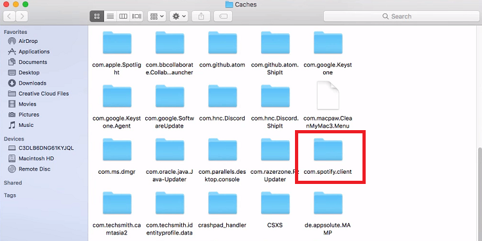
Task: Select the com.github.atom folder icon
Action: (222, 43)
